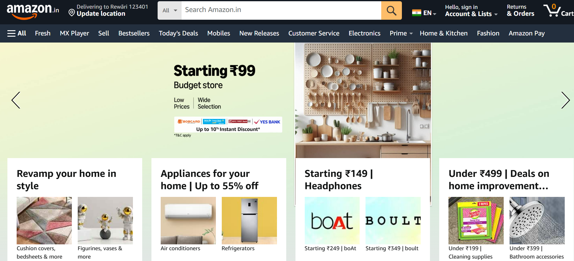Expand the Prime menu dropdown
The image size is (574, 261).
[401, 33]
